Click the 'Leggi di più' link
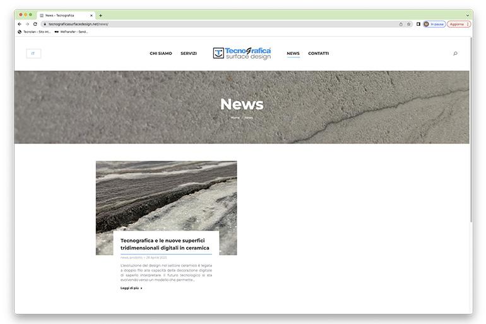Screen dimensions: 486x324 pos(131,289)
